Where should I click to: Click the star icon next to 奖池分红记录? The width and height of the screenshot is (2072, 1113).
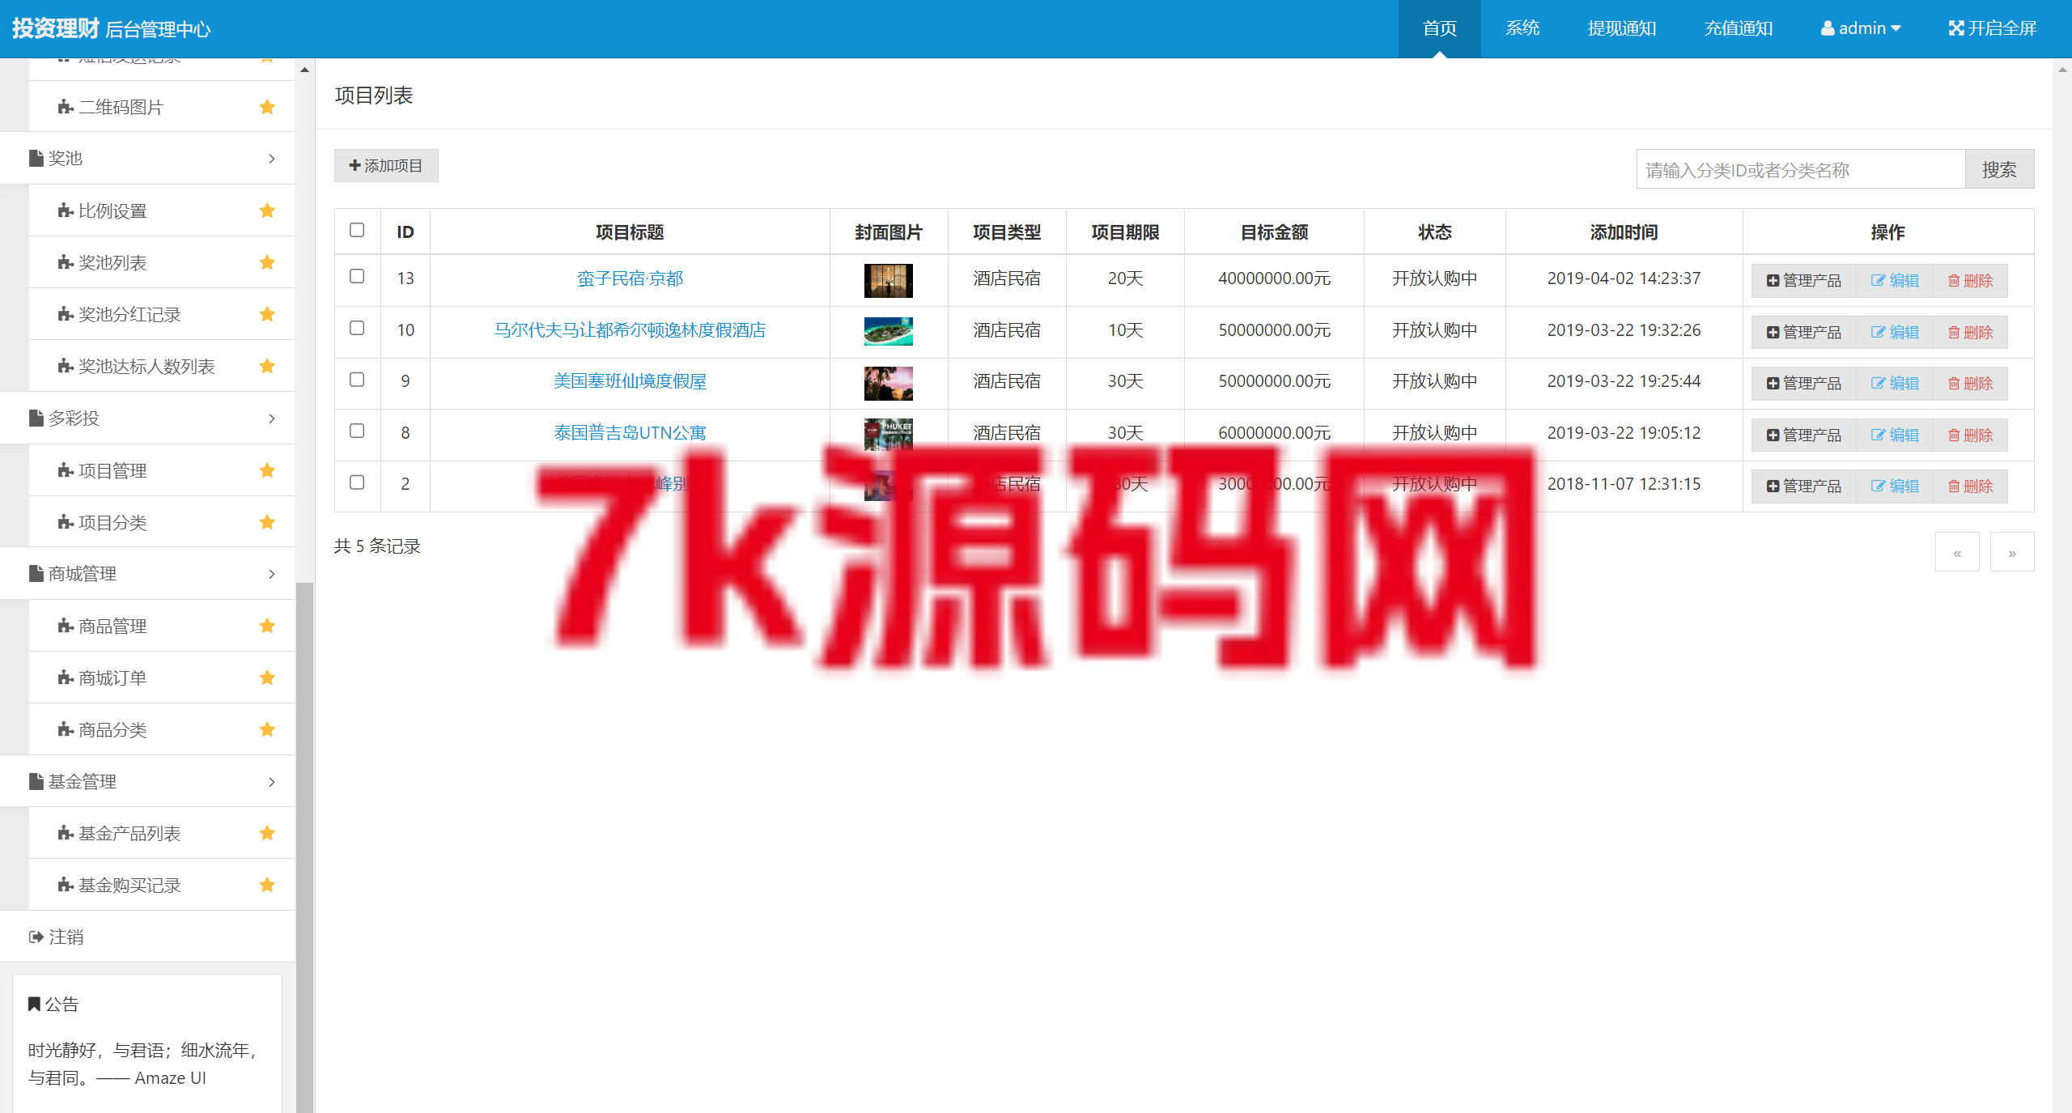pos(267,314)
